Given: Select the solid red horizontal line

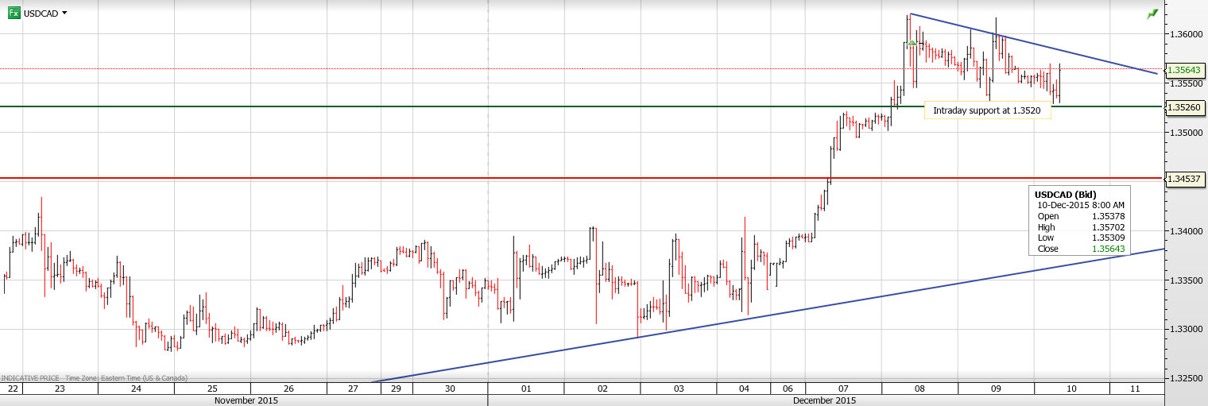Looking at the screenshot, I should tap(477, 178).
